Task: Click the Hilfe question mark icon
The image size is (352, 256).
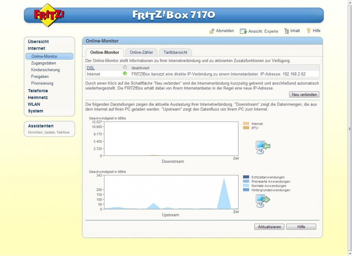Action: (309, 31)
